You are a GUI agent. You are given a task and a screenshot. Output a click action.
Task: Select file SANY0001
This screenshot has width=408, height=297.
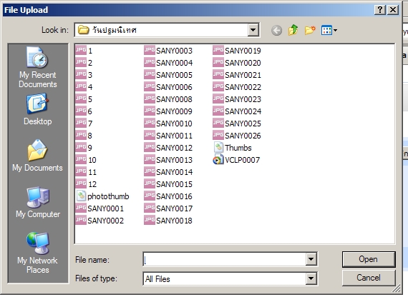click(99, 208)
